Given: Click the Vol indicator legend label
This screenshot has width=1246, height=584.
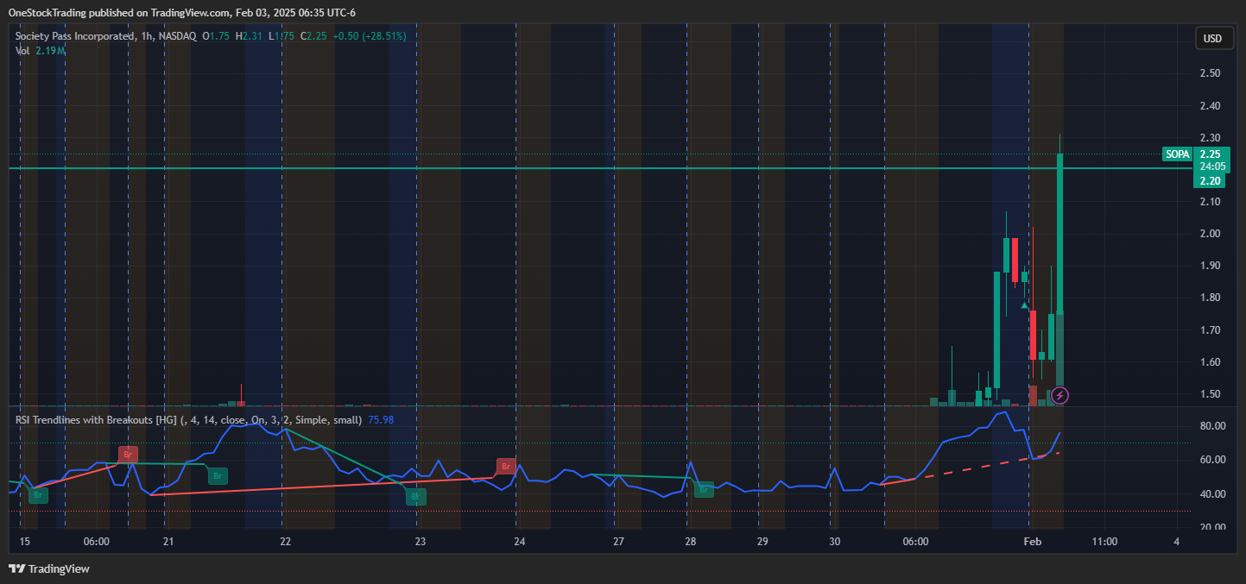Looking at the screenshot, I should pyautogui.click(x=23, y=51).
